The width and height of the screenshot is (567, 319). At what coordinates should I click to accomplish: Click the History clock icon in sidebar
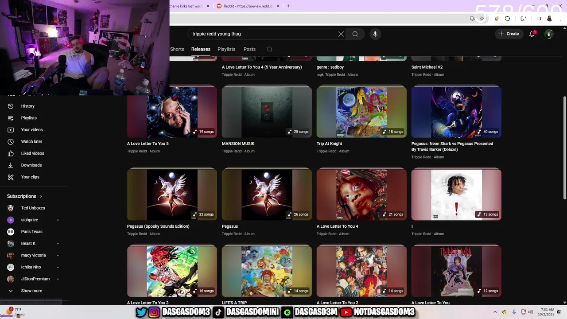tap(11, 106)
